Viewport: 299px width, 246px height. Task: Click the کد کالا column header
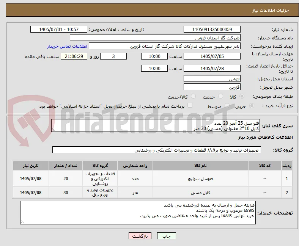pos(265,166)
